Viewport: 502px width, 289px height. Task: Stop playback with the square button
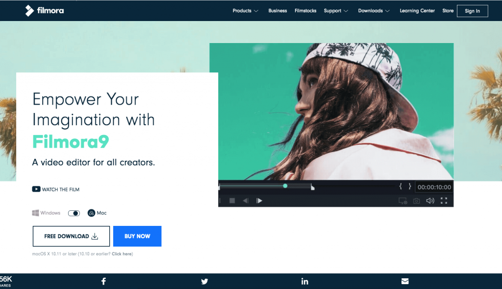pyautogui.click(x=232, y=200)
